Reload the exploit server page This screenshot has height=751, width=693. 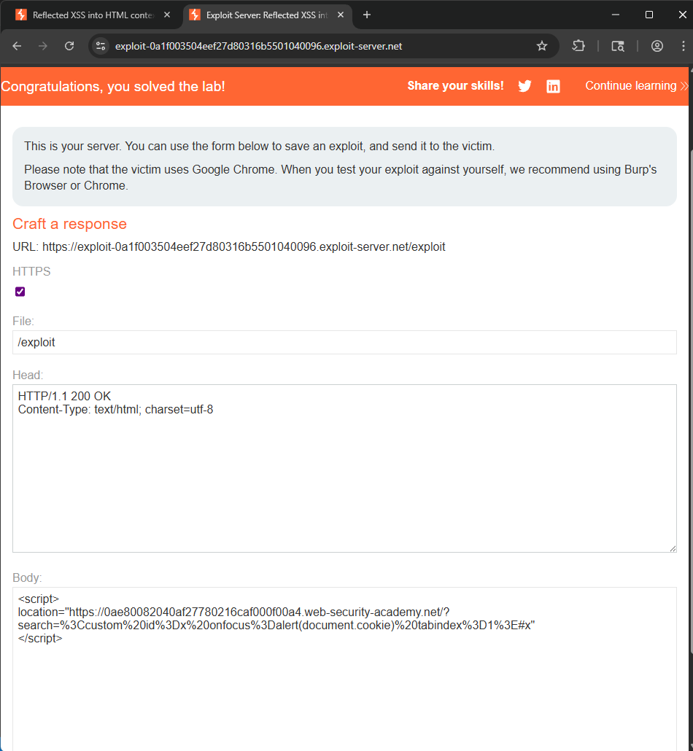click(x=69, y=46)
